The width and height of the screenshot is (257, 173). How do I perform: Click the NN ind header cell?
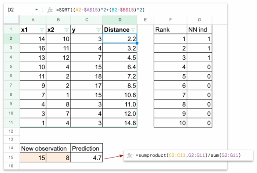click(x=200, y=29)
